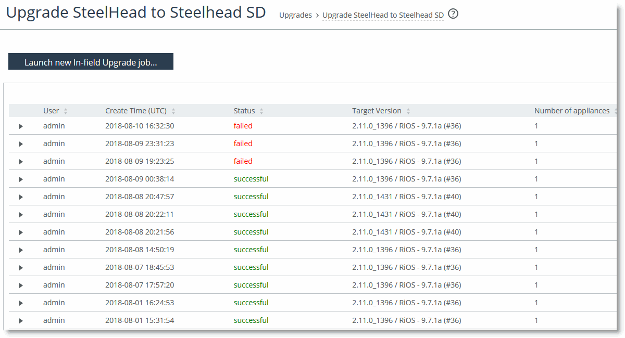
Task: Sort by Target Version column arrows
Action: pos(408,111)
